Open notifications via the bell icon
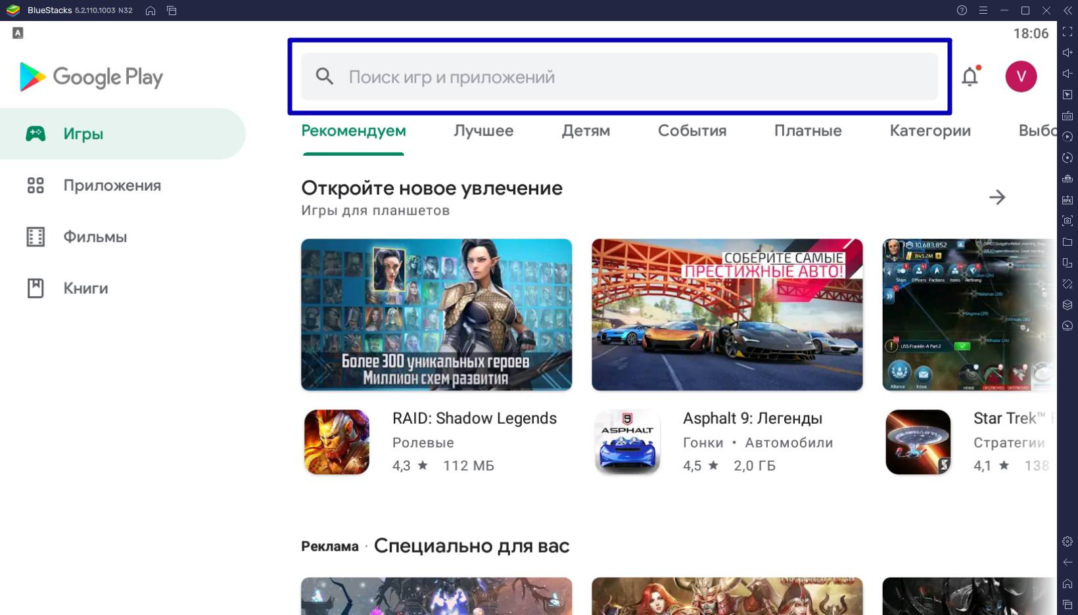 970,76
